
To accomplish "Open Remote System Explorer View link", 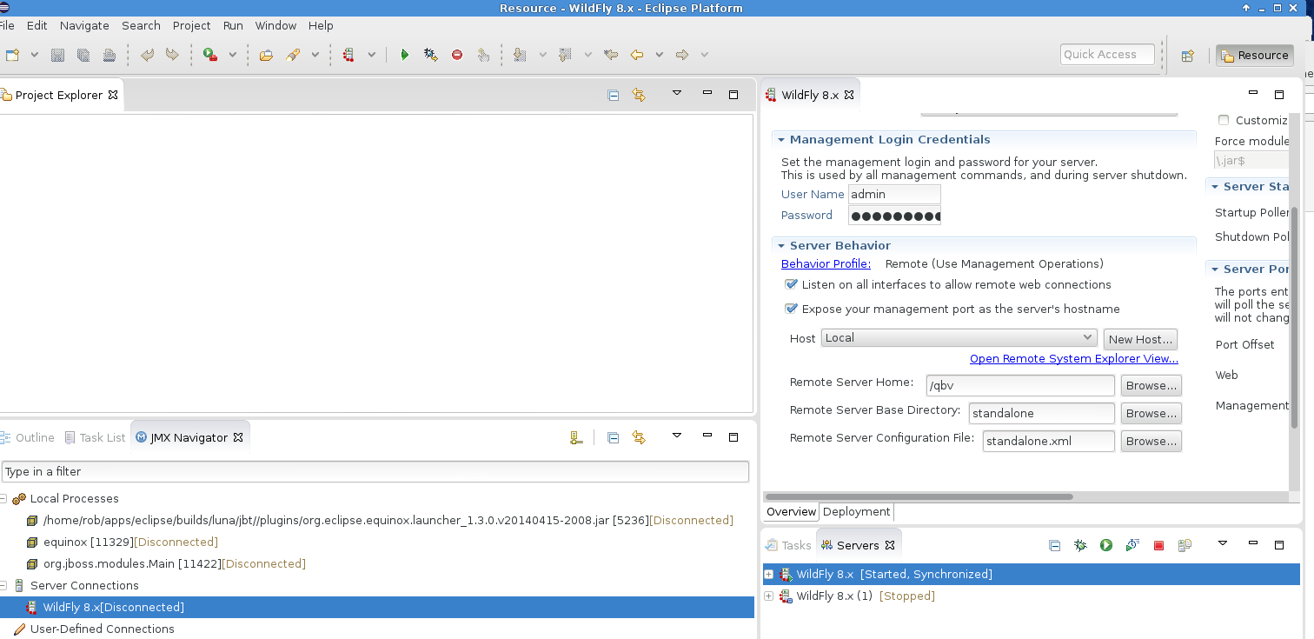I will pos(1074,359).
